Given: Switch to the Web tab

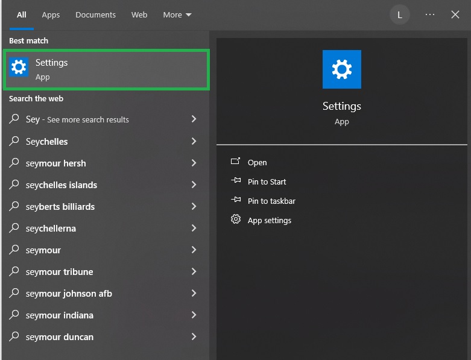Looking at the screenshot, I should 139,14.
